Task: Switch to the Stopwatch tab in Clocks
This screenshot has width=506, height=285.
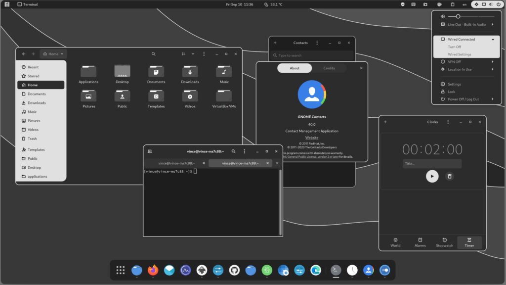Action: pos(444,242)
